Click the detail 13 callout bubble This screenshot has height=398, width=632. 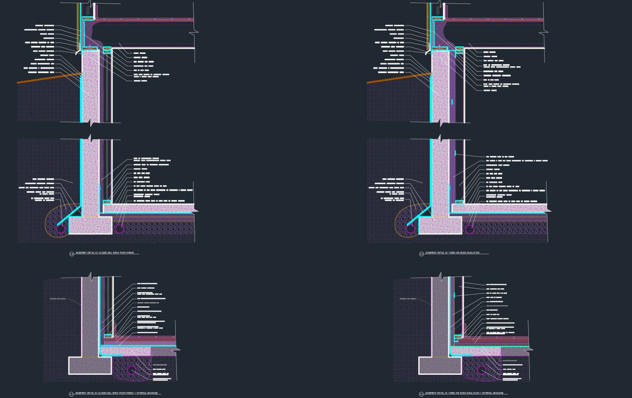[x=421, y=254]
